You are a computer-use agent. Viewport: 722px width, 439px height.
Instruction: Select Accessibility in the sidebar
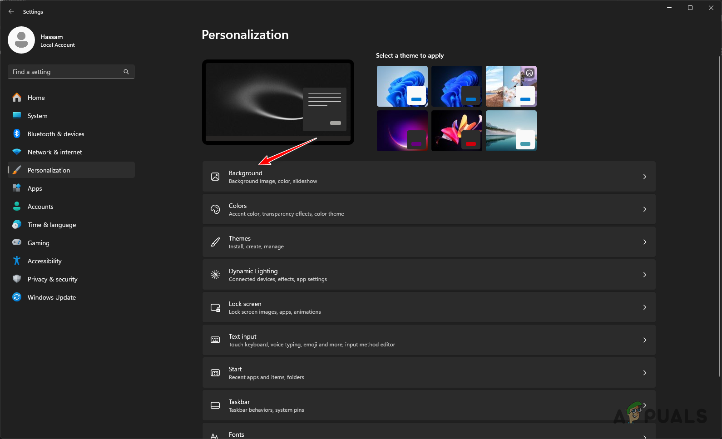point(71,261)
